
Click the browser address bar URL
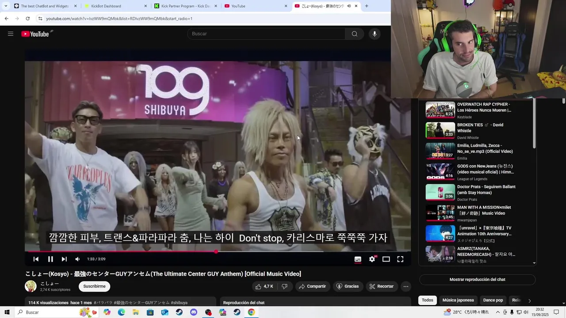click(x=119, y=19)
